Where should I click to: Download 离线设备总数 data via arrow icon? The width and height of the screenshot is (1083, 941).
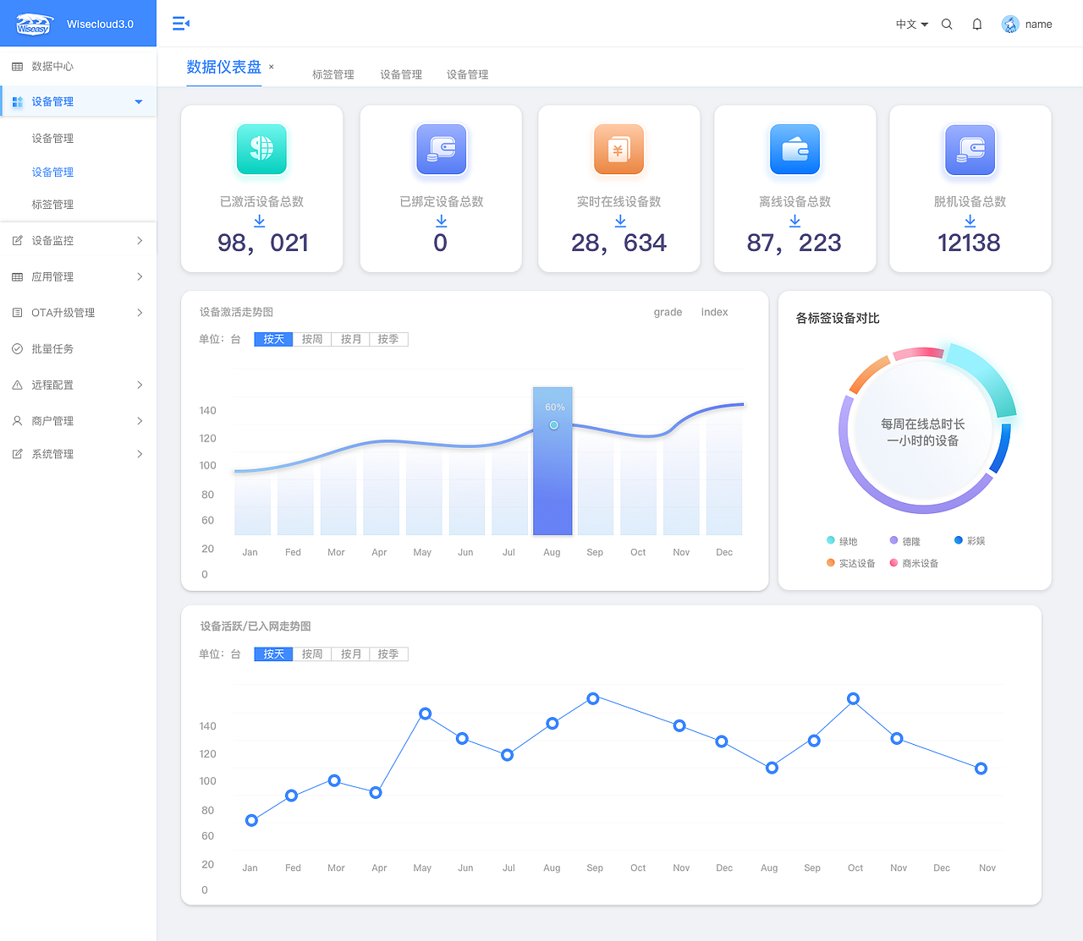pos(794,221)
